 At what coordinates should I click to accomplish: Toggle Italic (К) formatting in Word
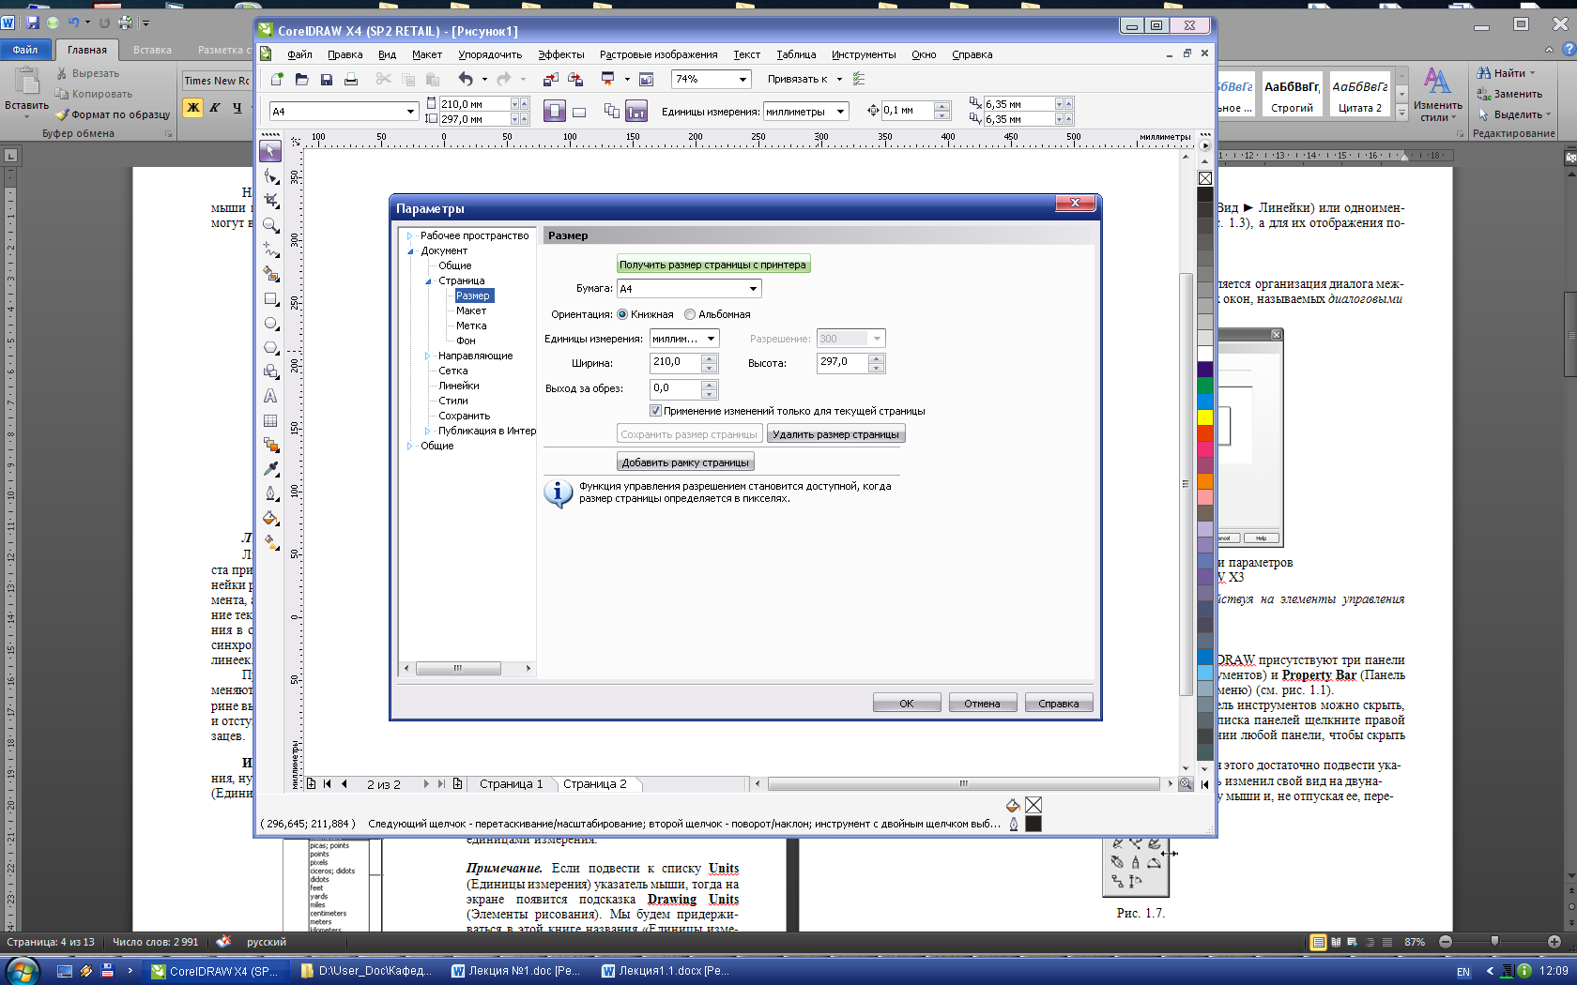tap(215, 108)
